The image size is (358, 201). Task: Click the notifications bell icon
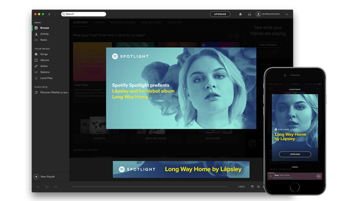(240, 14)
